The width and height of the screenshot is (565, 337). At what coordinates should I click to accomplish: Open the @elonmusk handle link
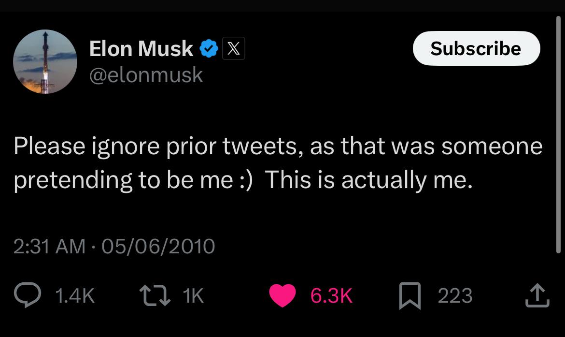146,75
